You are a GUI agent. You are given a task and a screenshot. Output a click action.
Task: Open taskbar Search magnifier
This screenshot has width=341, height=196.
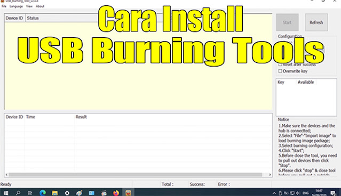click(x=18, y=193)
